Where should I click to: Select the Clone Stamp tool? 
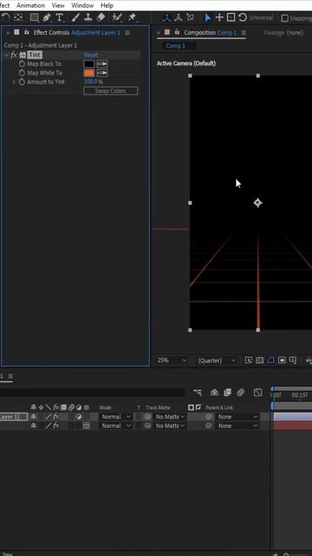pyautogui.click(x=88, y=17)
